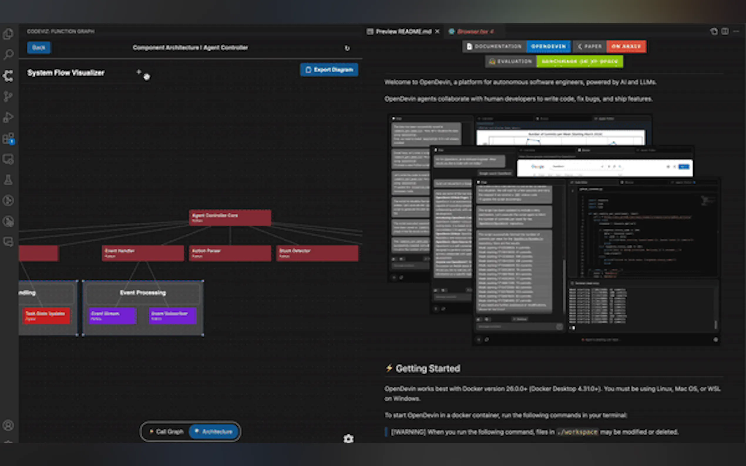
Task: Open the Run and Debug view
Action: click(8, 117)
